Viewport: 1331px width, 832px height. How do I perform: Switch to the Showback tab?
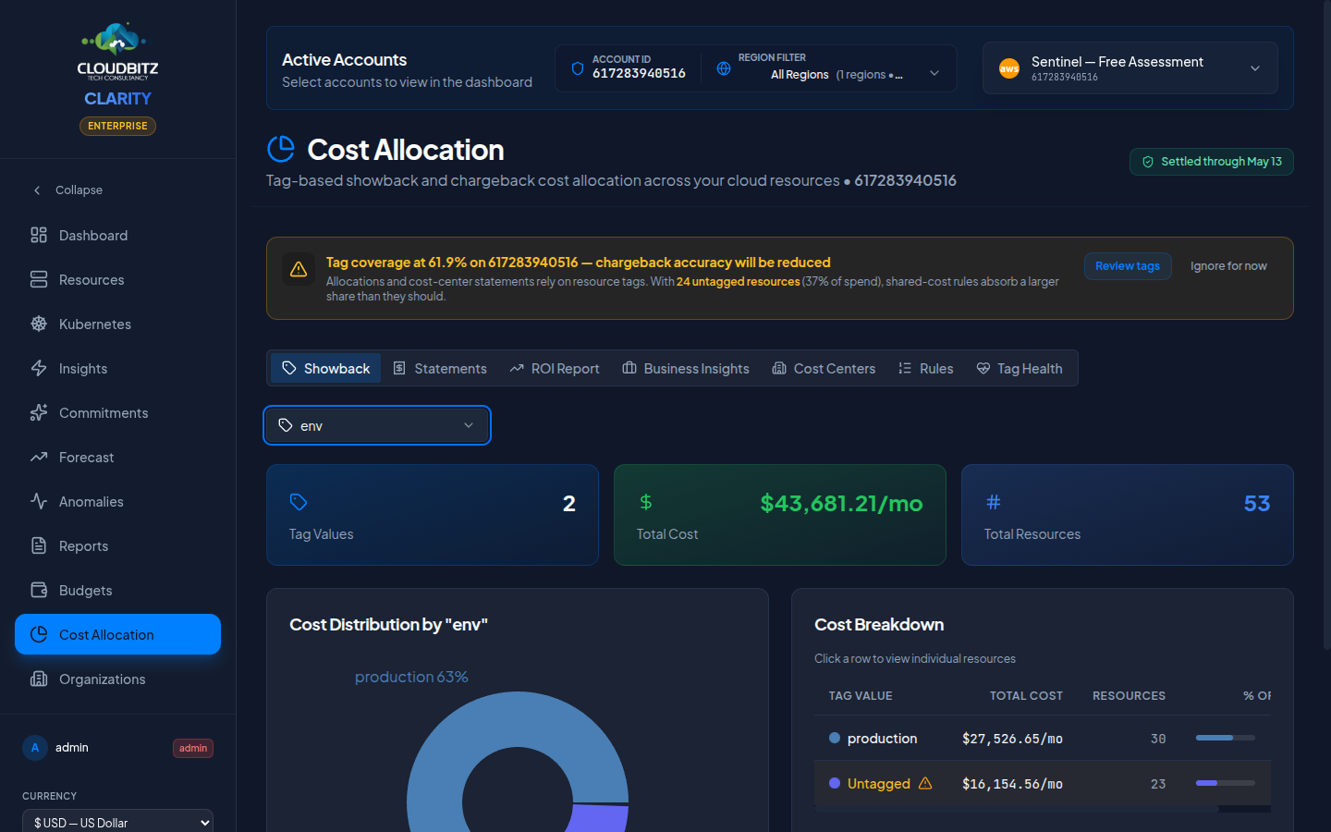(x=326, y=368)
